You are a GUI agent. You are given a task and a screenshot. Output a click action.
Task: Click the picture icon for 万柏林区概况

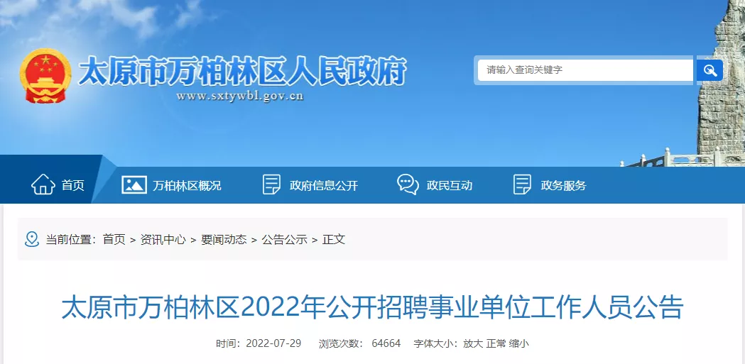(x=134, y=184)
